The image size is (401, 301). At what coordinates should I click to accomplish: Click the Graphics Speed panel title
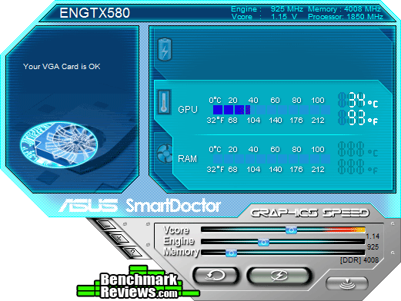point(310,213)
